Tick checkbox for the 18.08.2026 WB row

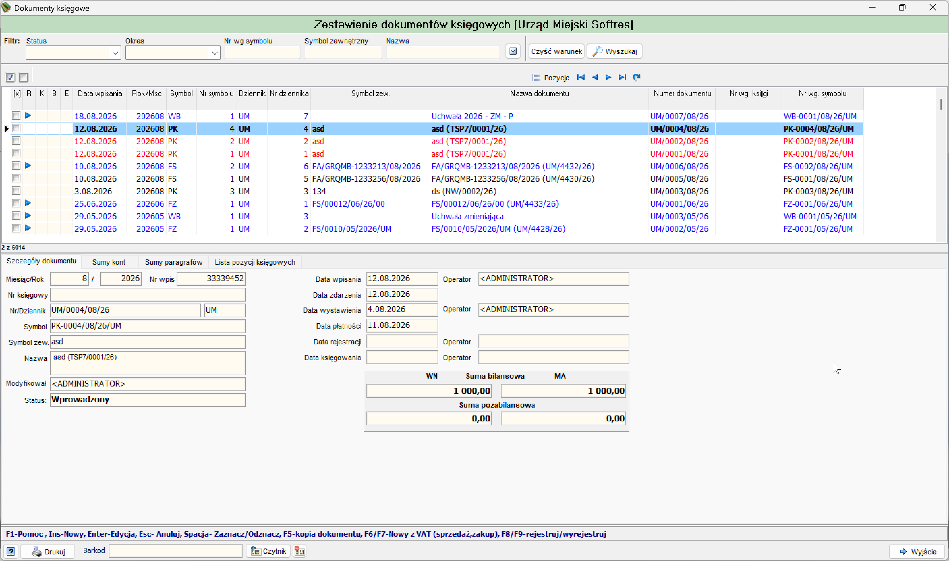[x=16, y=116]
